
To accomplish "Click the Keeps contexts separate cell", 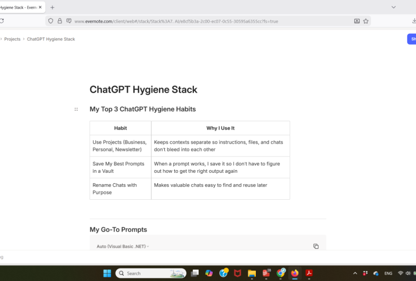I will pos(220,146).
